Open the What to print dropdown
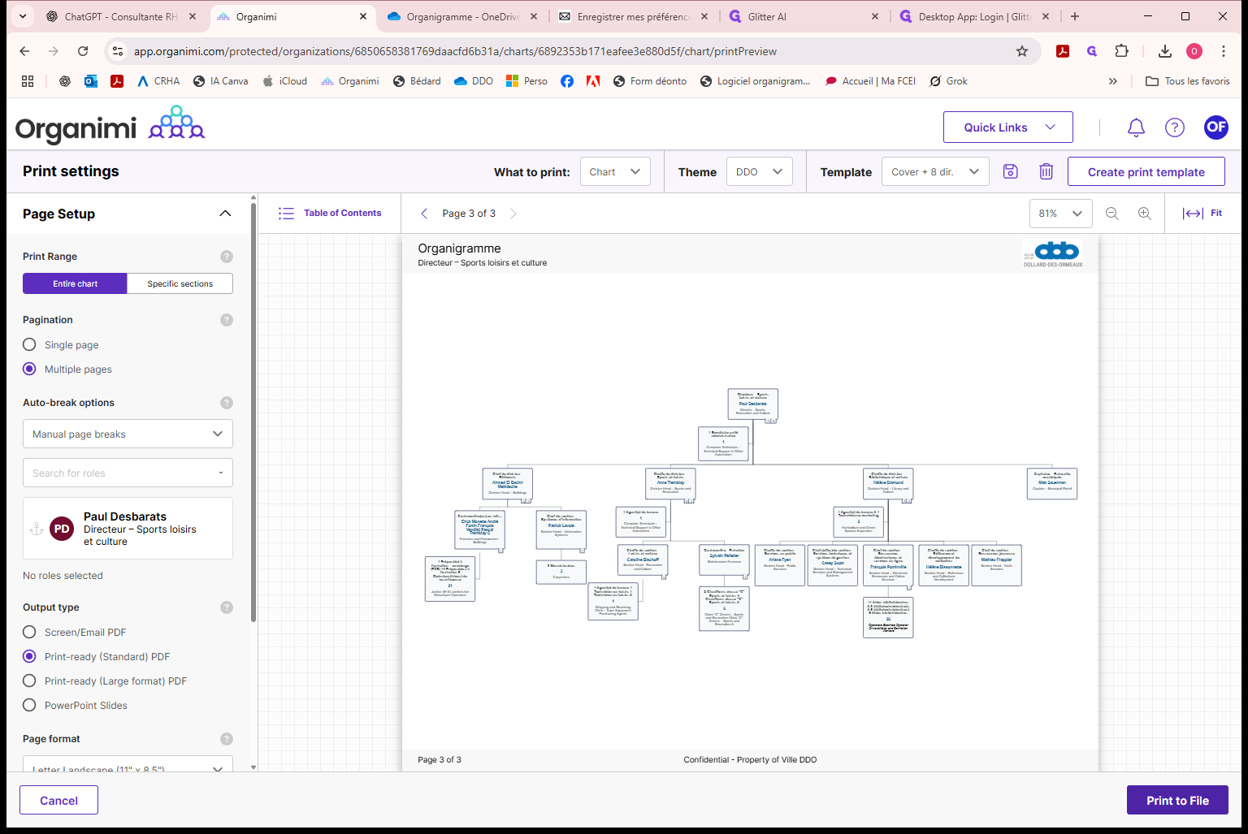The height and width of the screenshot is (834, 1248). click(x=615, y=171)
